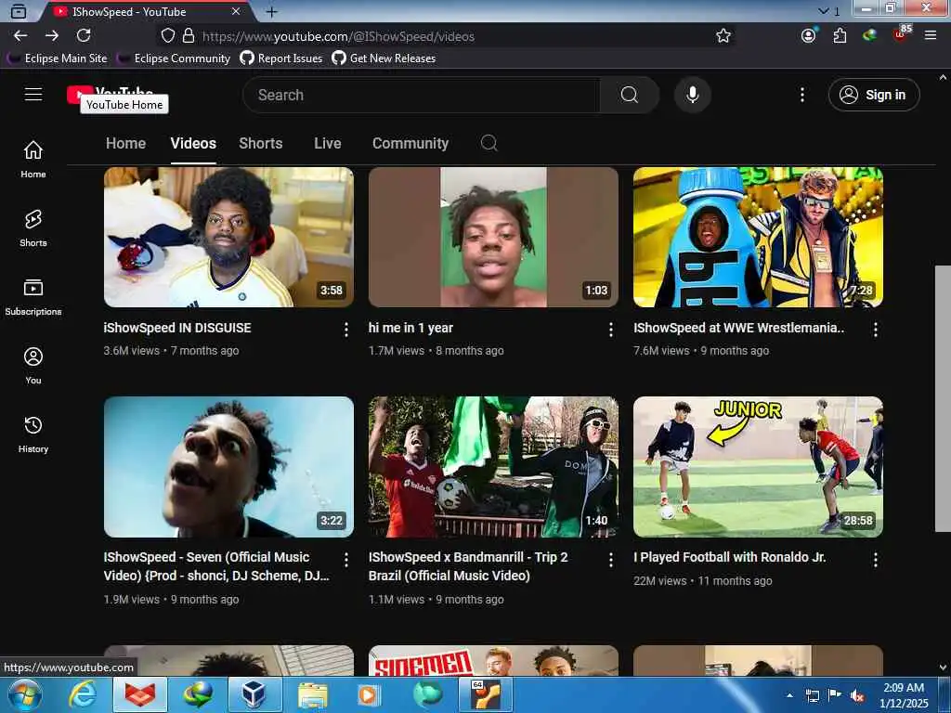Click the tracking protection shield icon

click(168, 36)
